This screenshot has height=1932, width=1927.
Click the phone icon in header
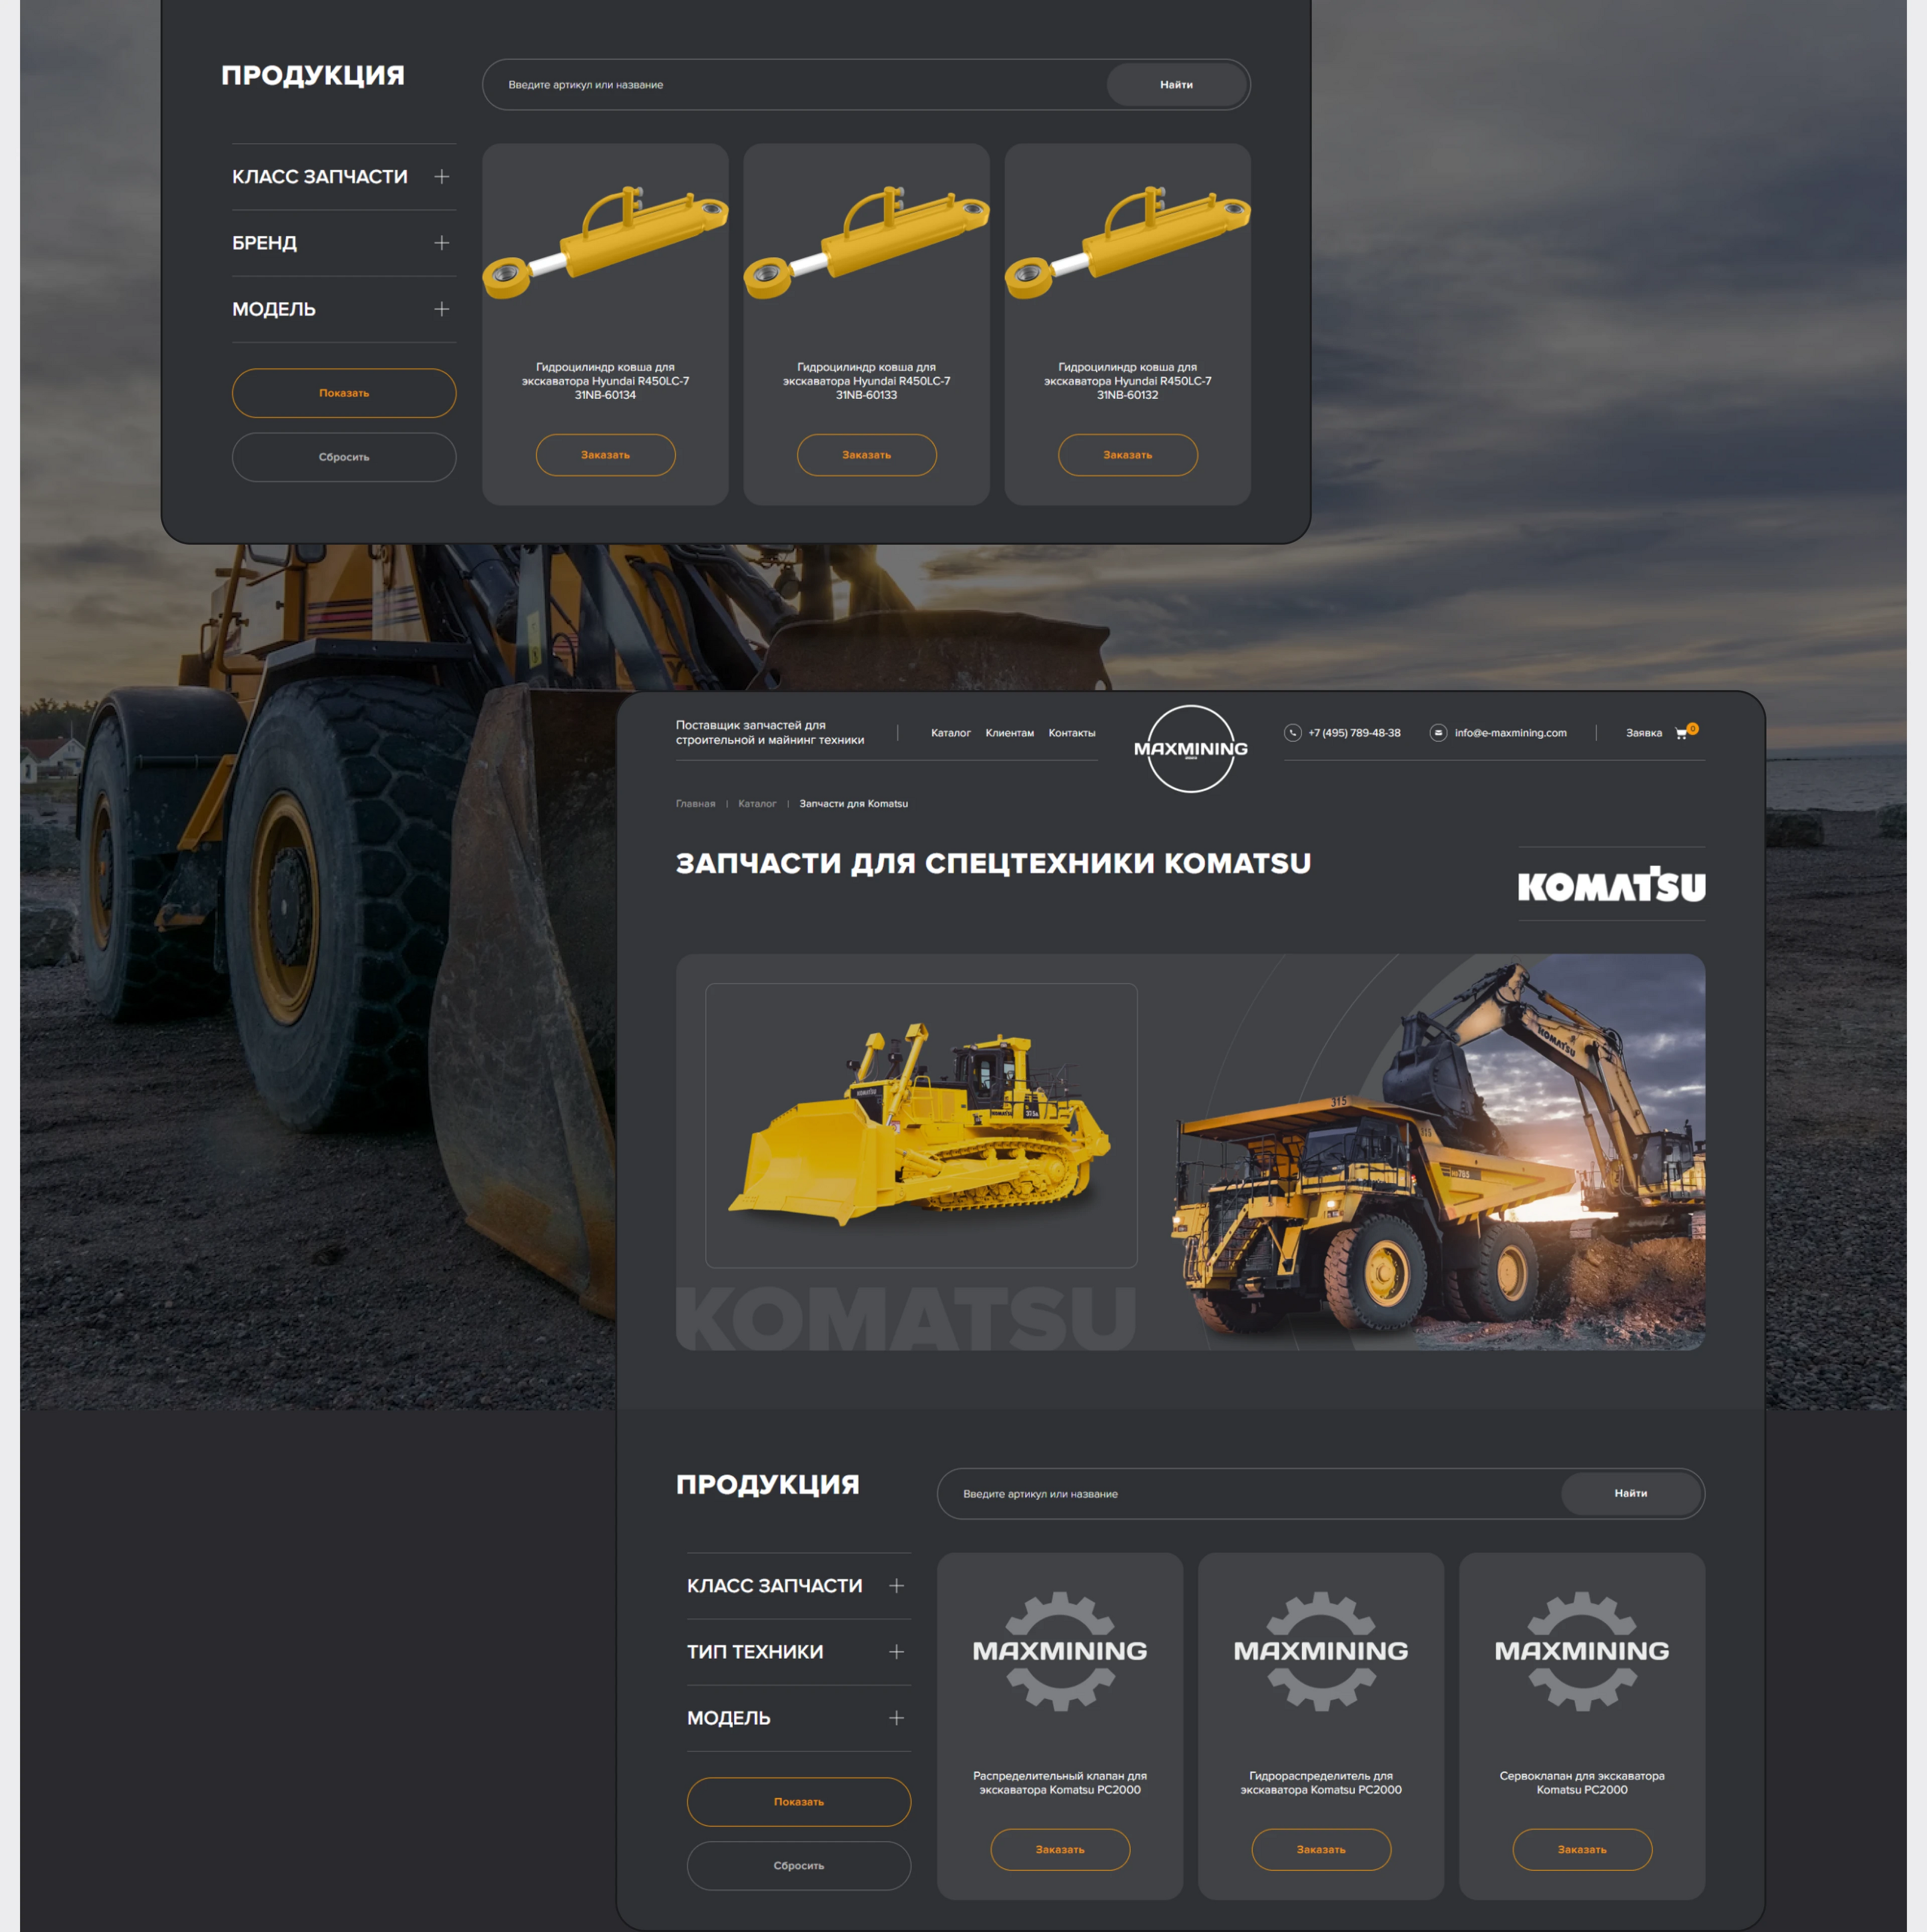pos(1292,733)
